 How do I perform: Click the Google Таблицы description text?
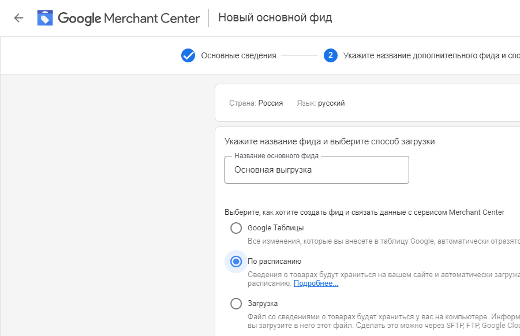point(384,241)
